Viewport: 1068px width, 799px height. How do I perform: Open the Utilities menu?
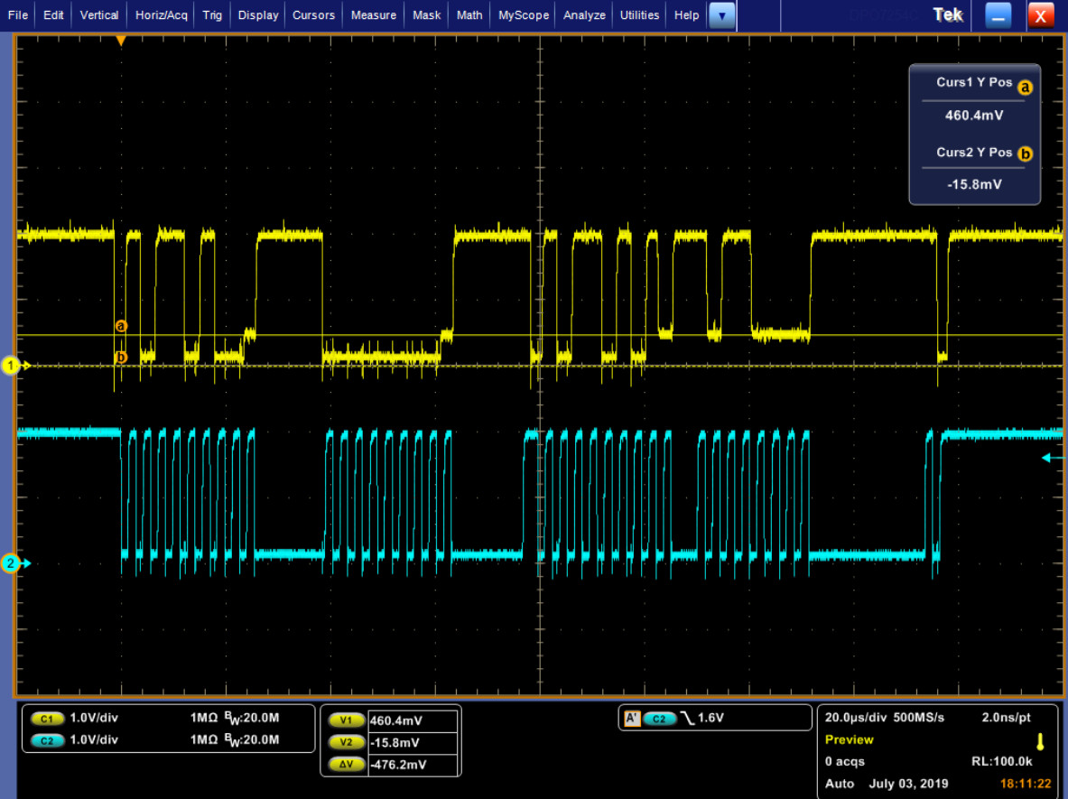(x=639, y=15)
